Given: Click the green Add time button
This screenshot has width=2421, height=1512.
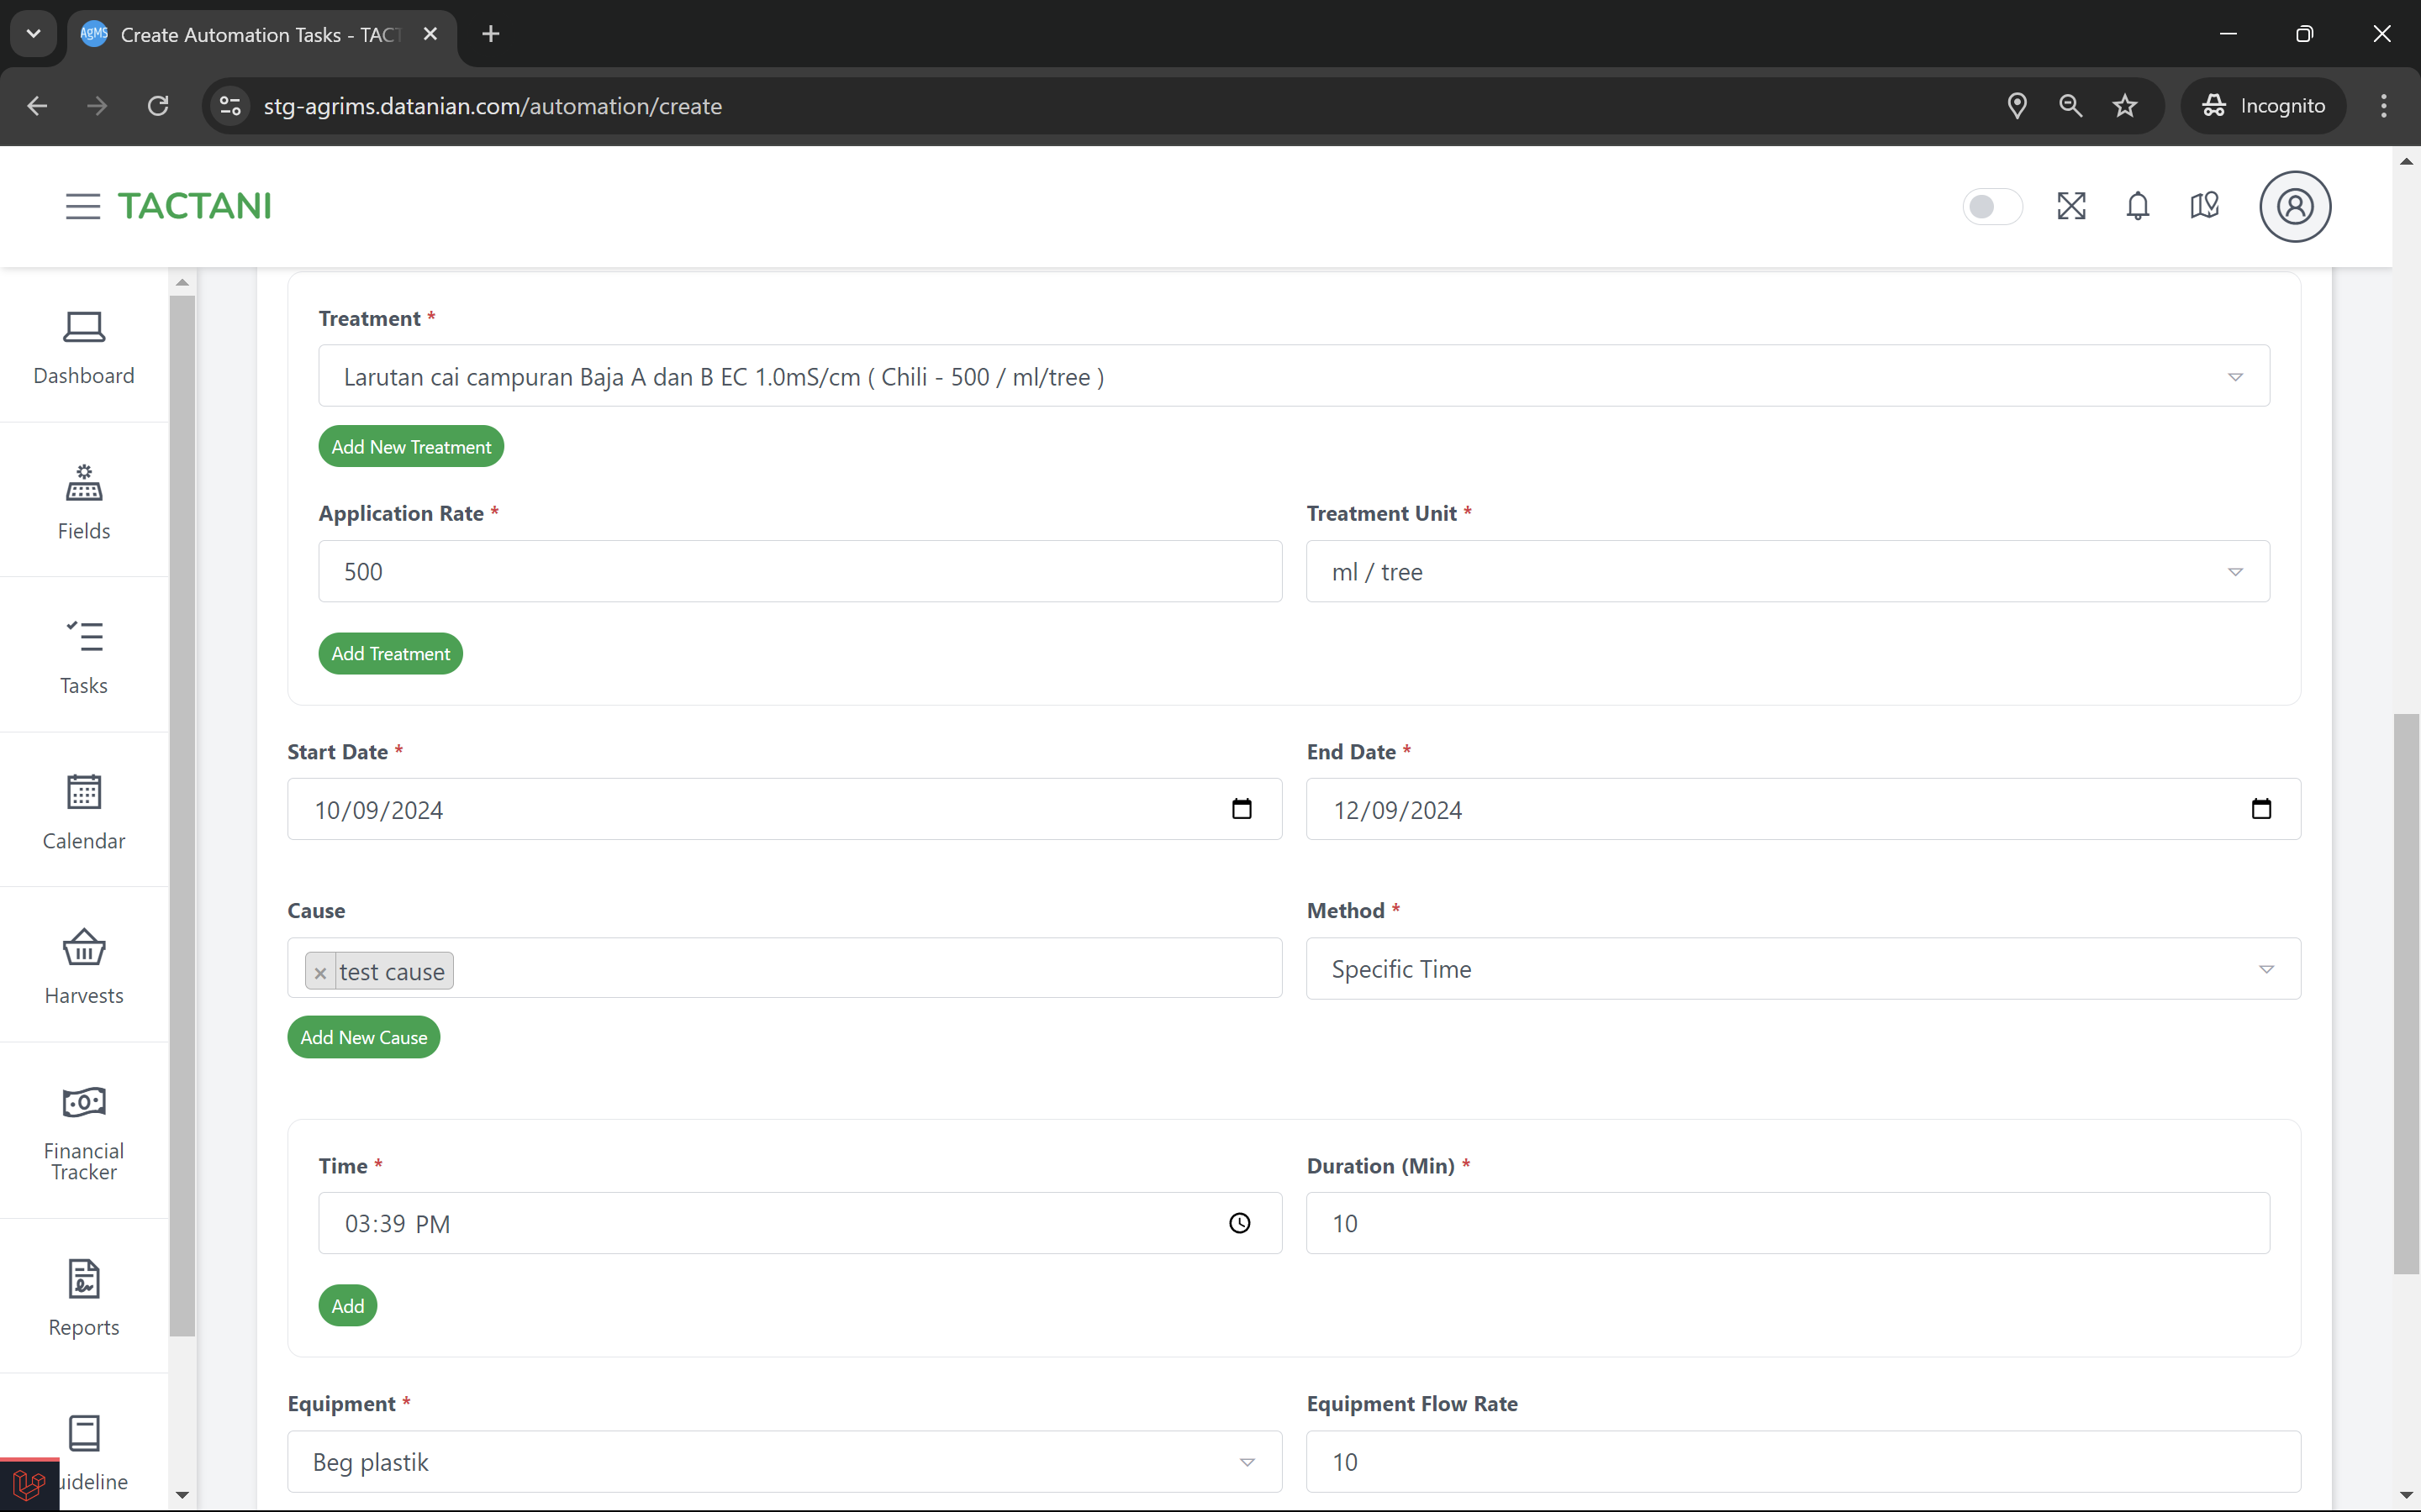Looking at the screenshot, I should (x=347, y=1306).
